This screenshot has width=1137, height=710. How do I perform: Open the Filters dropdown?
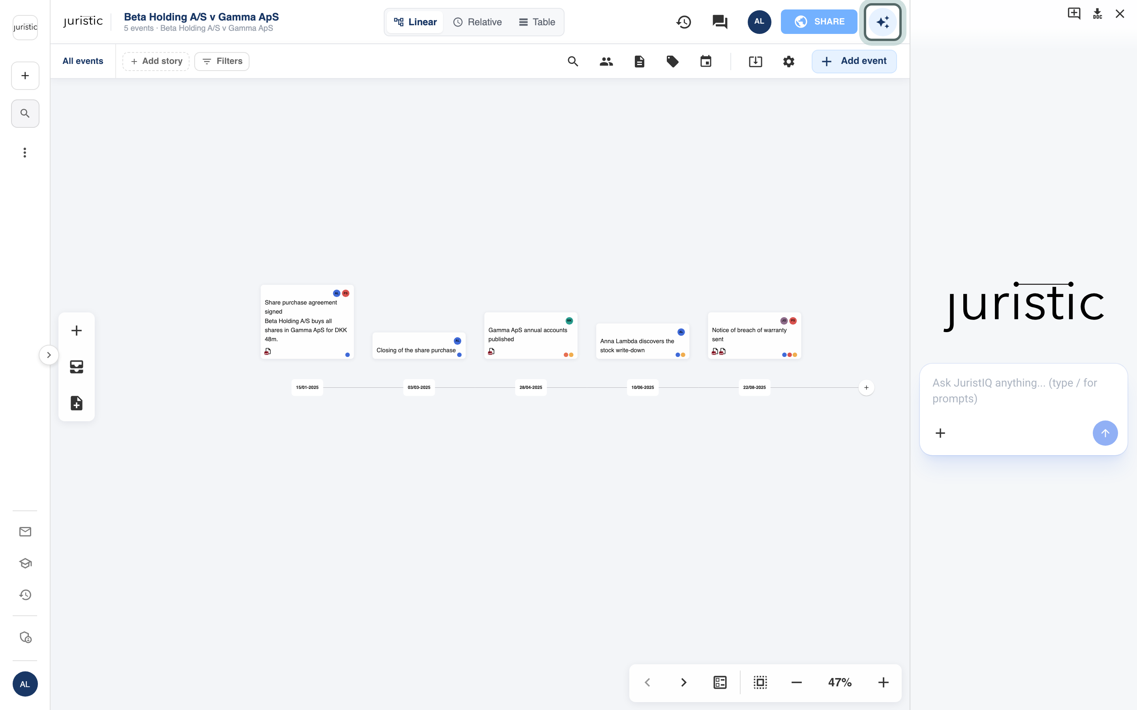(x=222, y=62)
